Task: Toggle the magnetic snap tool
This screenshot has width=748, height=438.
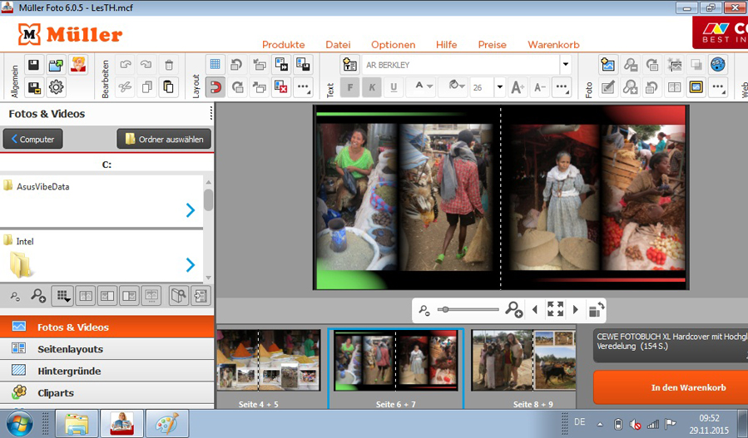Action: coord(215,87)
